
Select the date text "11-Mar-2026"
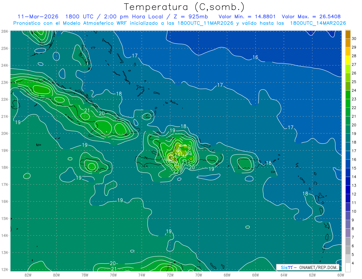(38, 17)
